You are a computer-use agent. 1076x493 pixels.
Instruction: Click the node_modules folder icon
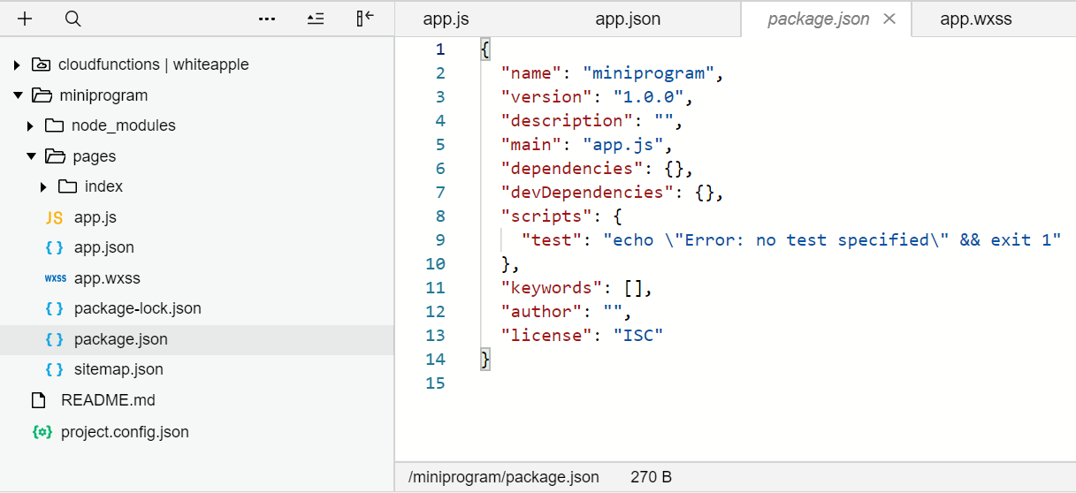click(x=54, y=125)
